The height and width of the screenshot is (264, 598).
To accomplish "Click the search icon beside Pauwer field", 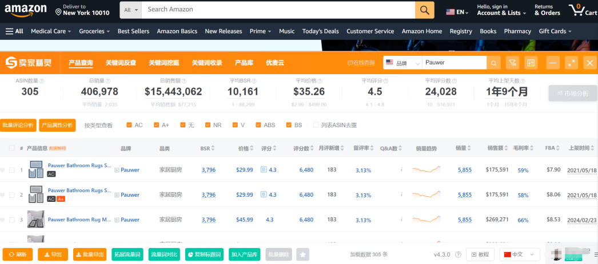I will 493,63.
